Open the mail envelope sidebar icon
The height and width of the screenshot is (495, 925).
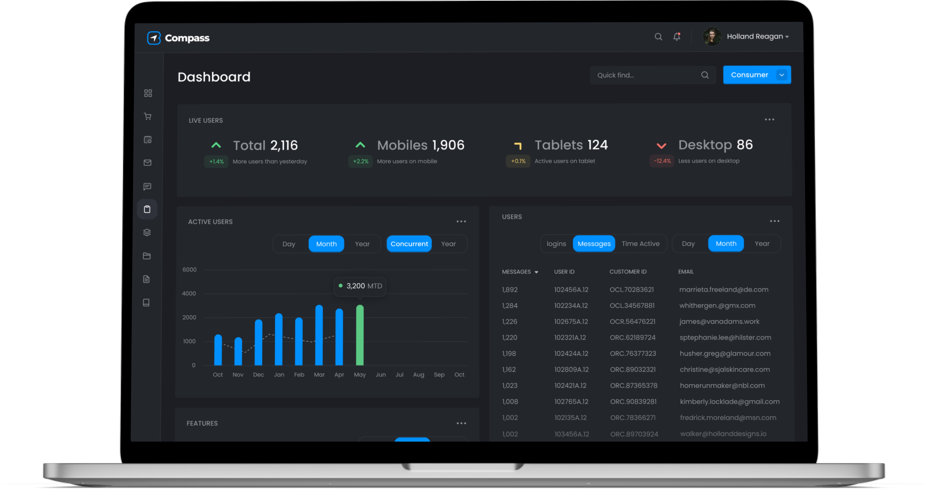147,163
